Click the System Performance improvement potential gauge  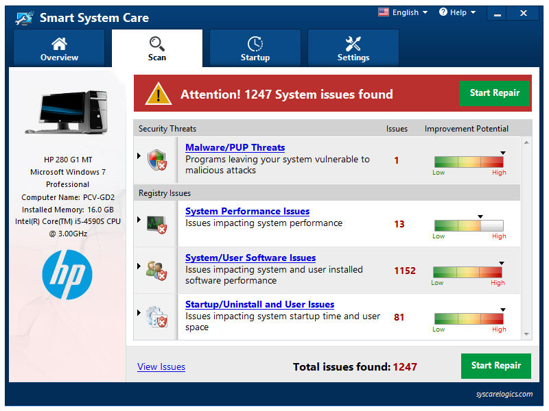[x=469, y=225]
